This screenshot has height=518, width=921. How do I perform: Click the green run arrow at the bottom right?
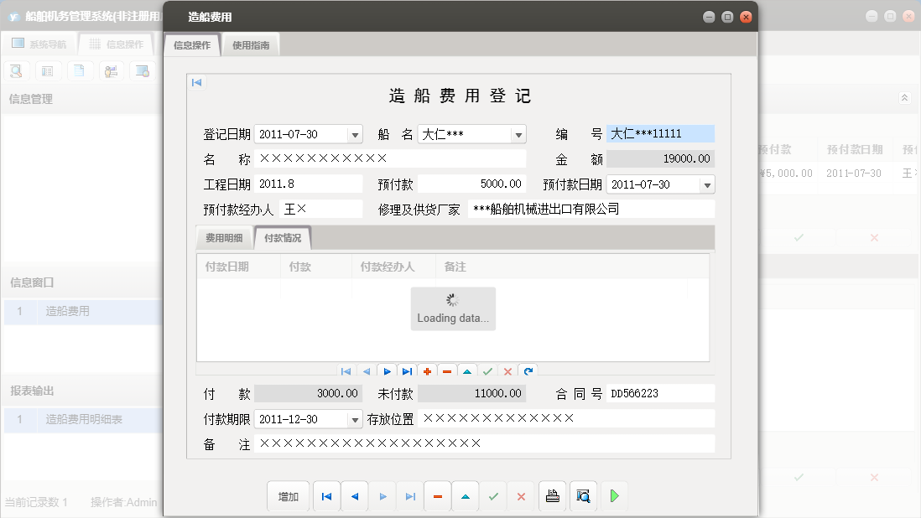pyautogui.click(x=614, y=496)
